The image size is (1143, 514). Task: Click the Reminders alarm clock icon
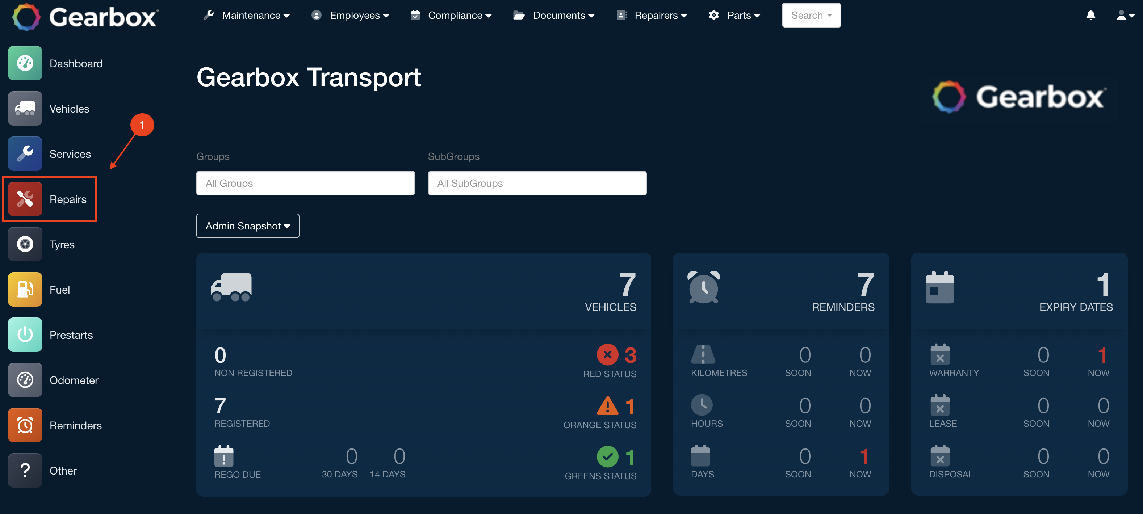coord(25,425)
